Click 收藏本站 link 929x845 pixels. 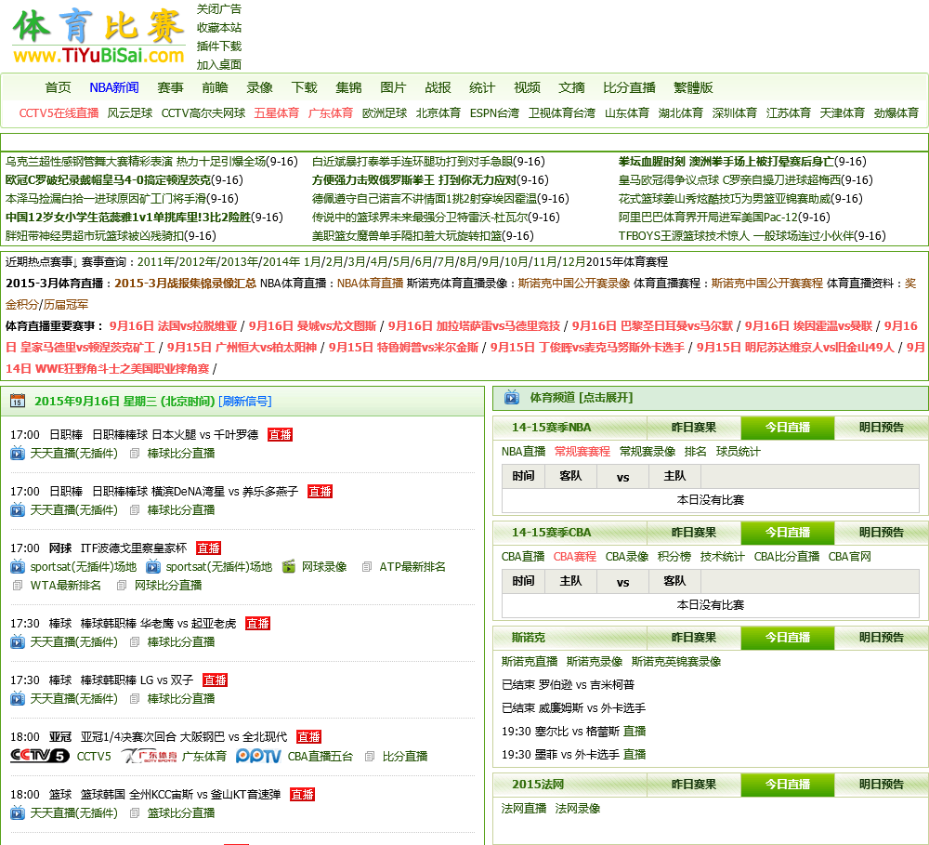pos(219,28)
